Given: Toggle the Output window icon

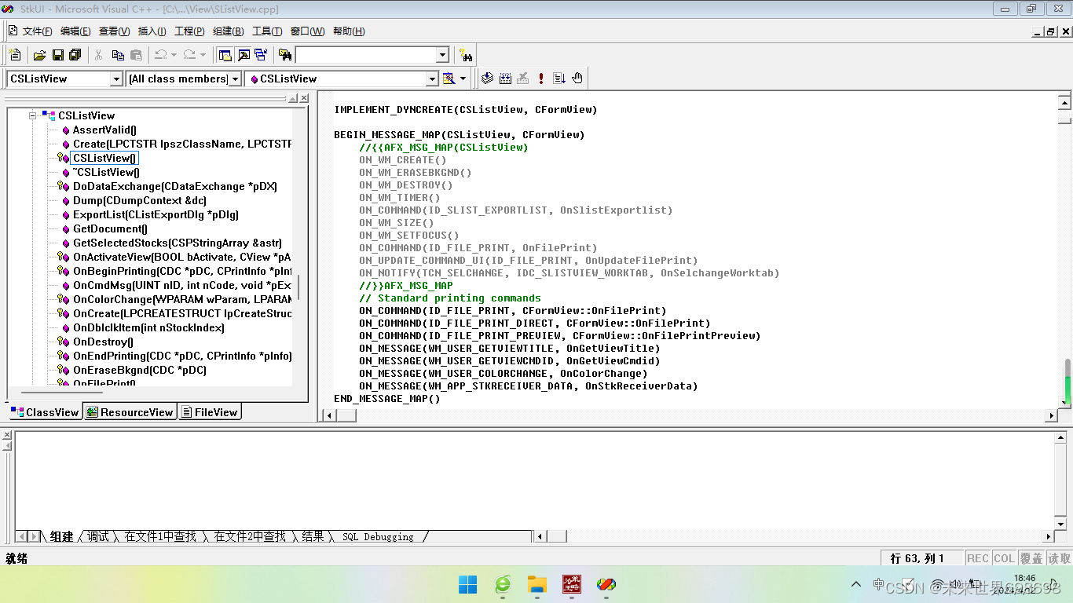Looking at the screenshot, I should 244,55.
